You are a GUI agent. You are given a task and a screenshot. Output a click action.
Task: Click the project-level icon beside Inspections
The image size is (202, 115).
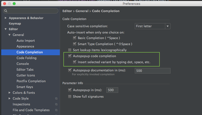click(x=56, y=104)
